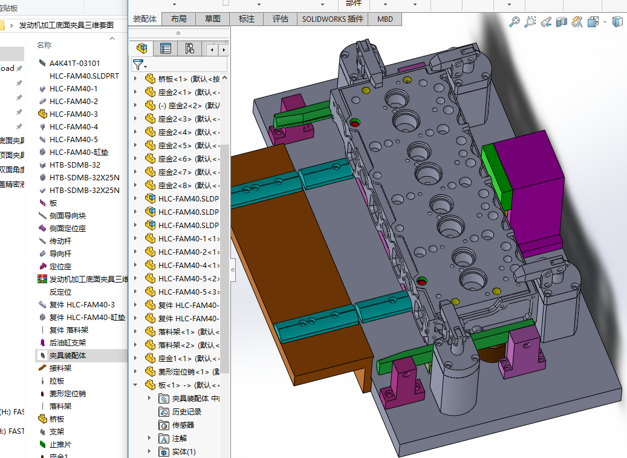
Task: Activate the Zoom to Area tool
Action: (x=530, y=22)
